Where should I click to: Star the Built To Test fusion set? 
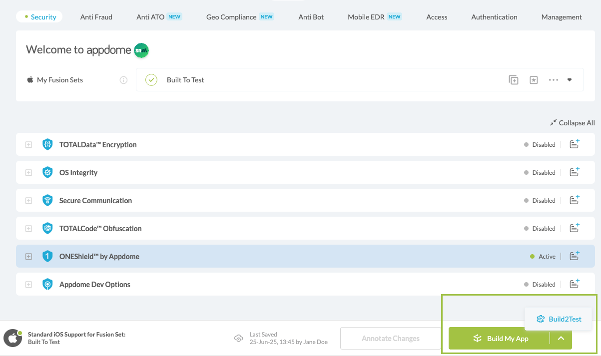pyautogui.click(x=534, y=79)
